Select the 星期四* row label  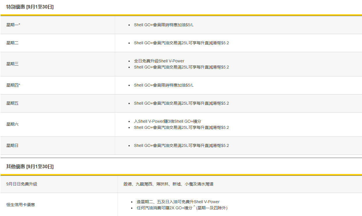pyautogui.click(x=13, y=85)
